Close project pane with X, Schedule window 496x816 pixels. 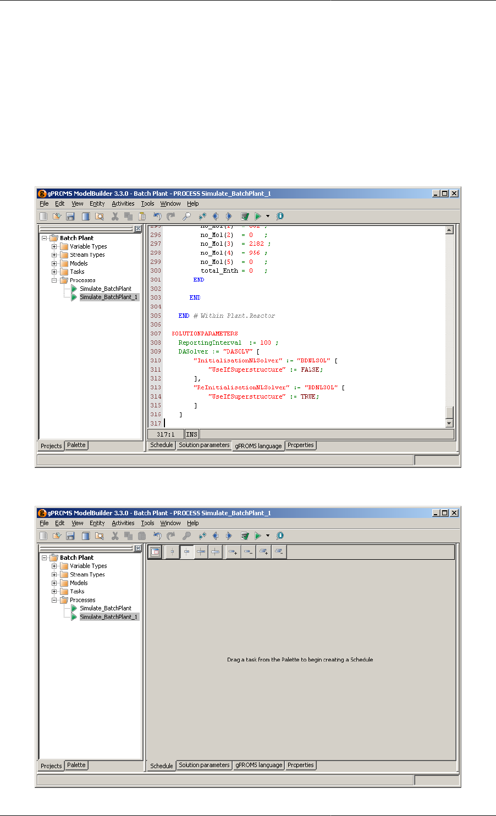(x=138, y=548)
